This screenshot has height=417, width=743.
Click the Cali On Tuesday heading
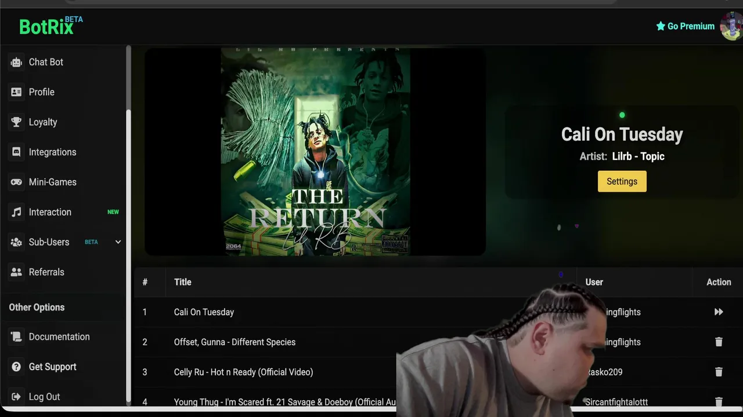(x=622, y=134)
